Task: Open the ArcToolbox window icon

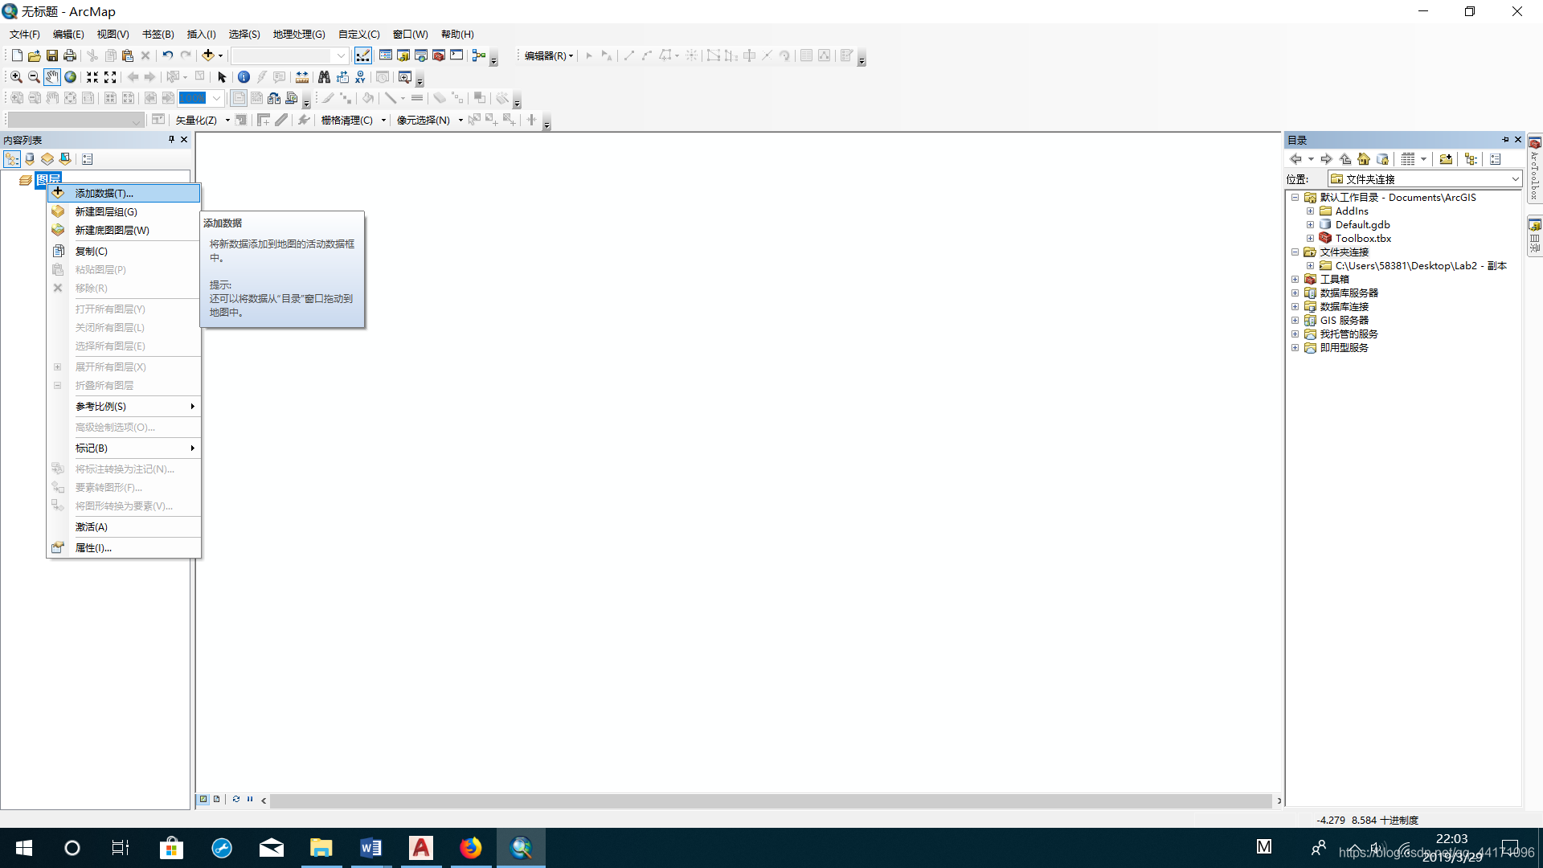Action: pyautogui.click(x=439, y=55)
